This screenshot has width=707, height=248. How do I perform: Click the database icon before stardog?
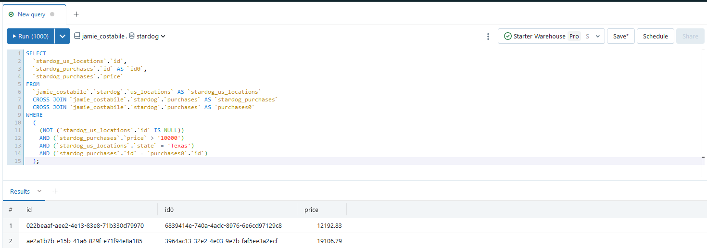132,36
